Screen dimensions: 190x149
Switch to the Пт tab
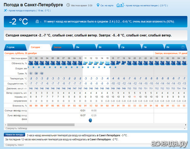176,47
